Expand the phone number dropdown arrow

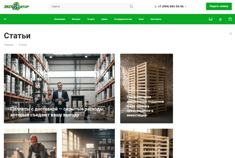186,6
